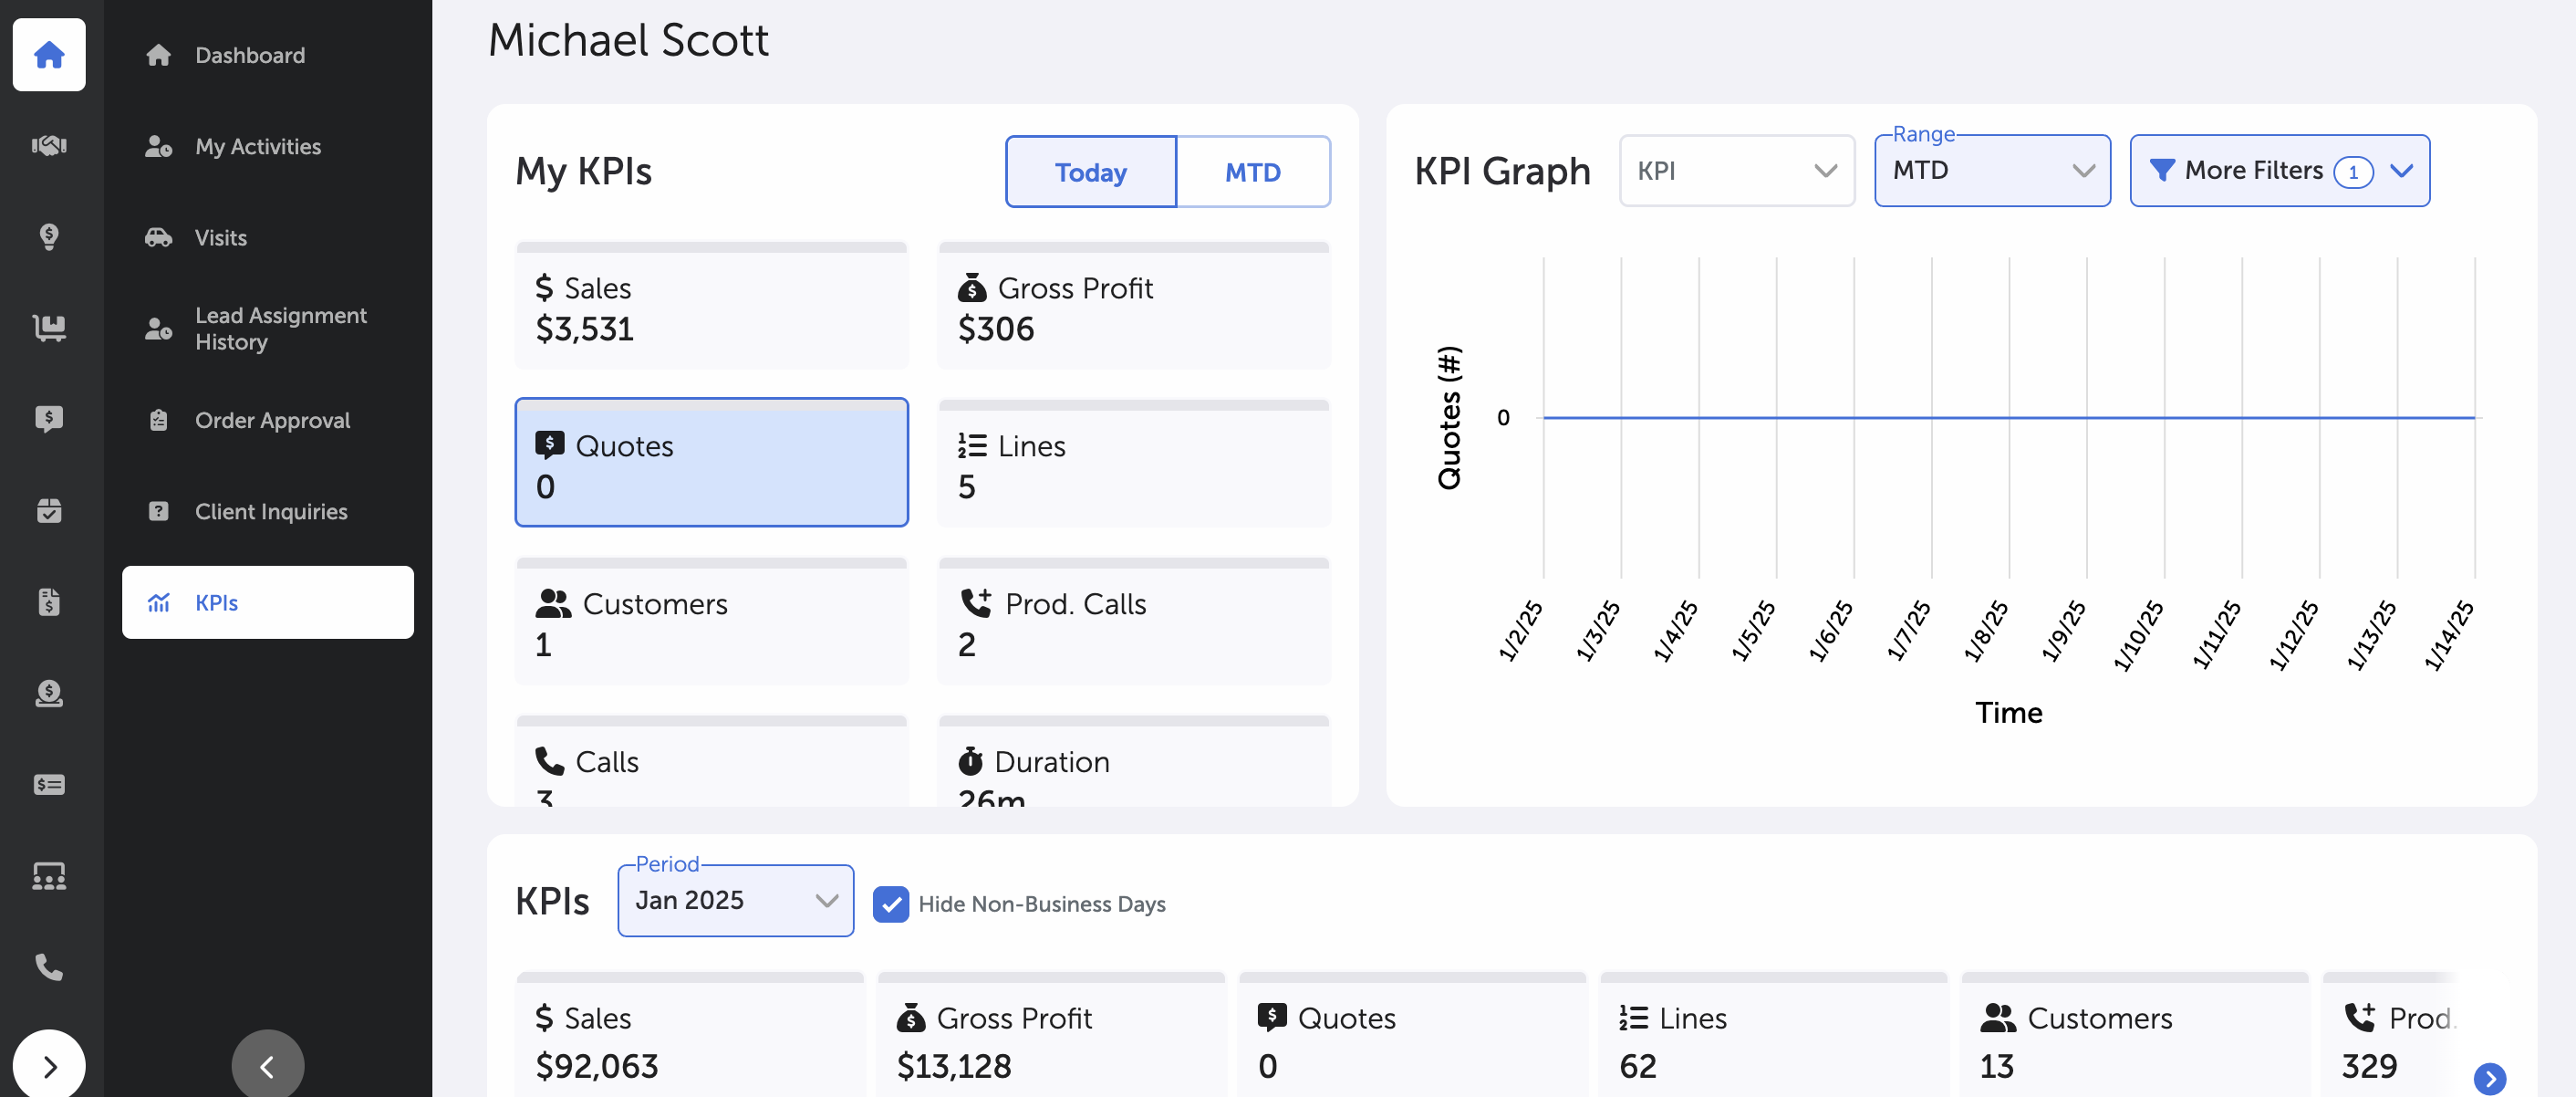Switch My KPIs to Today

pyautogui.click(x=1090, y=172)
